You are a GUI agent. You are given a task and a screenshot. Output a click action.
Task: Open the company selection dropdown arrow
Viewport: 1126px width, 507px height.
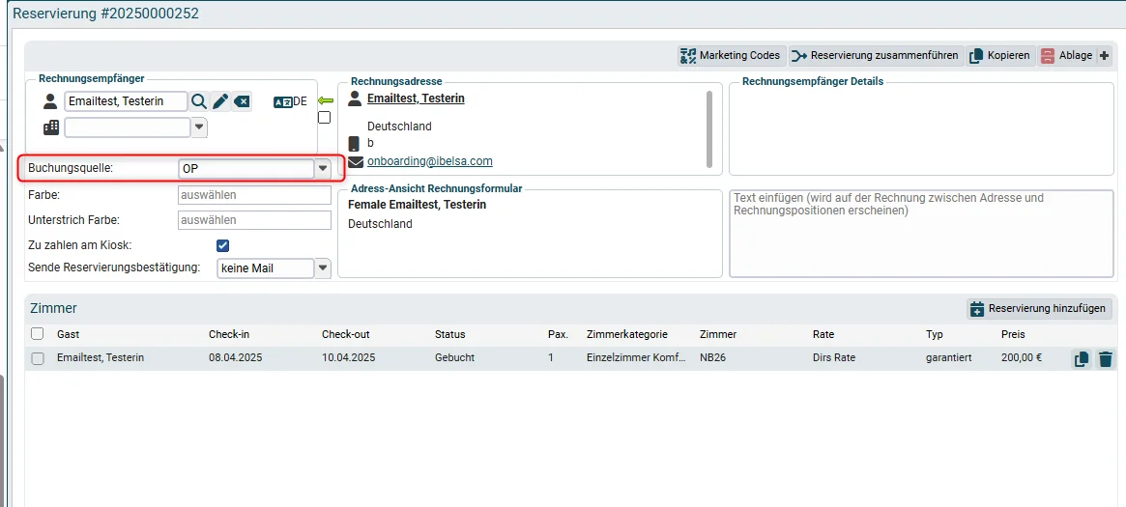(199, 127)
